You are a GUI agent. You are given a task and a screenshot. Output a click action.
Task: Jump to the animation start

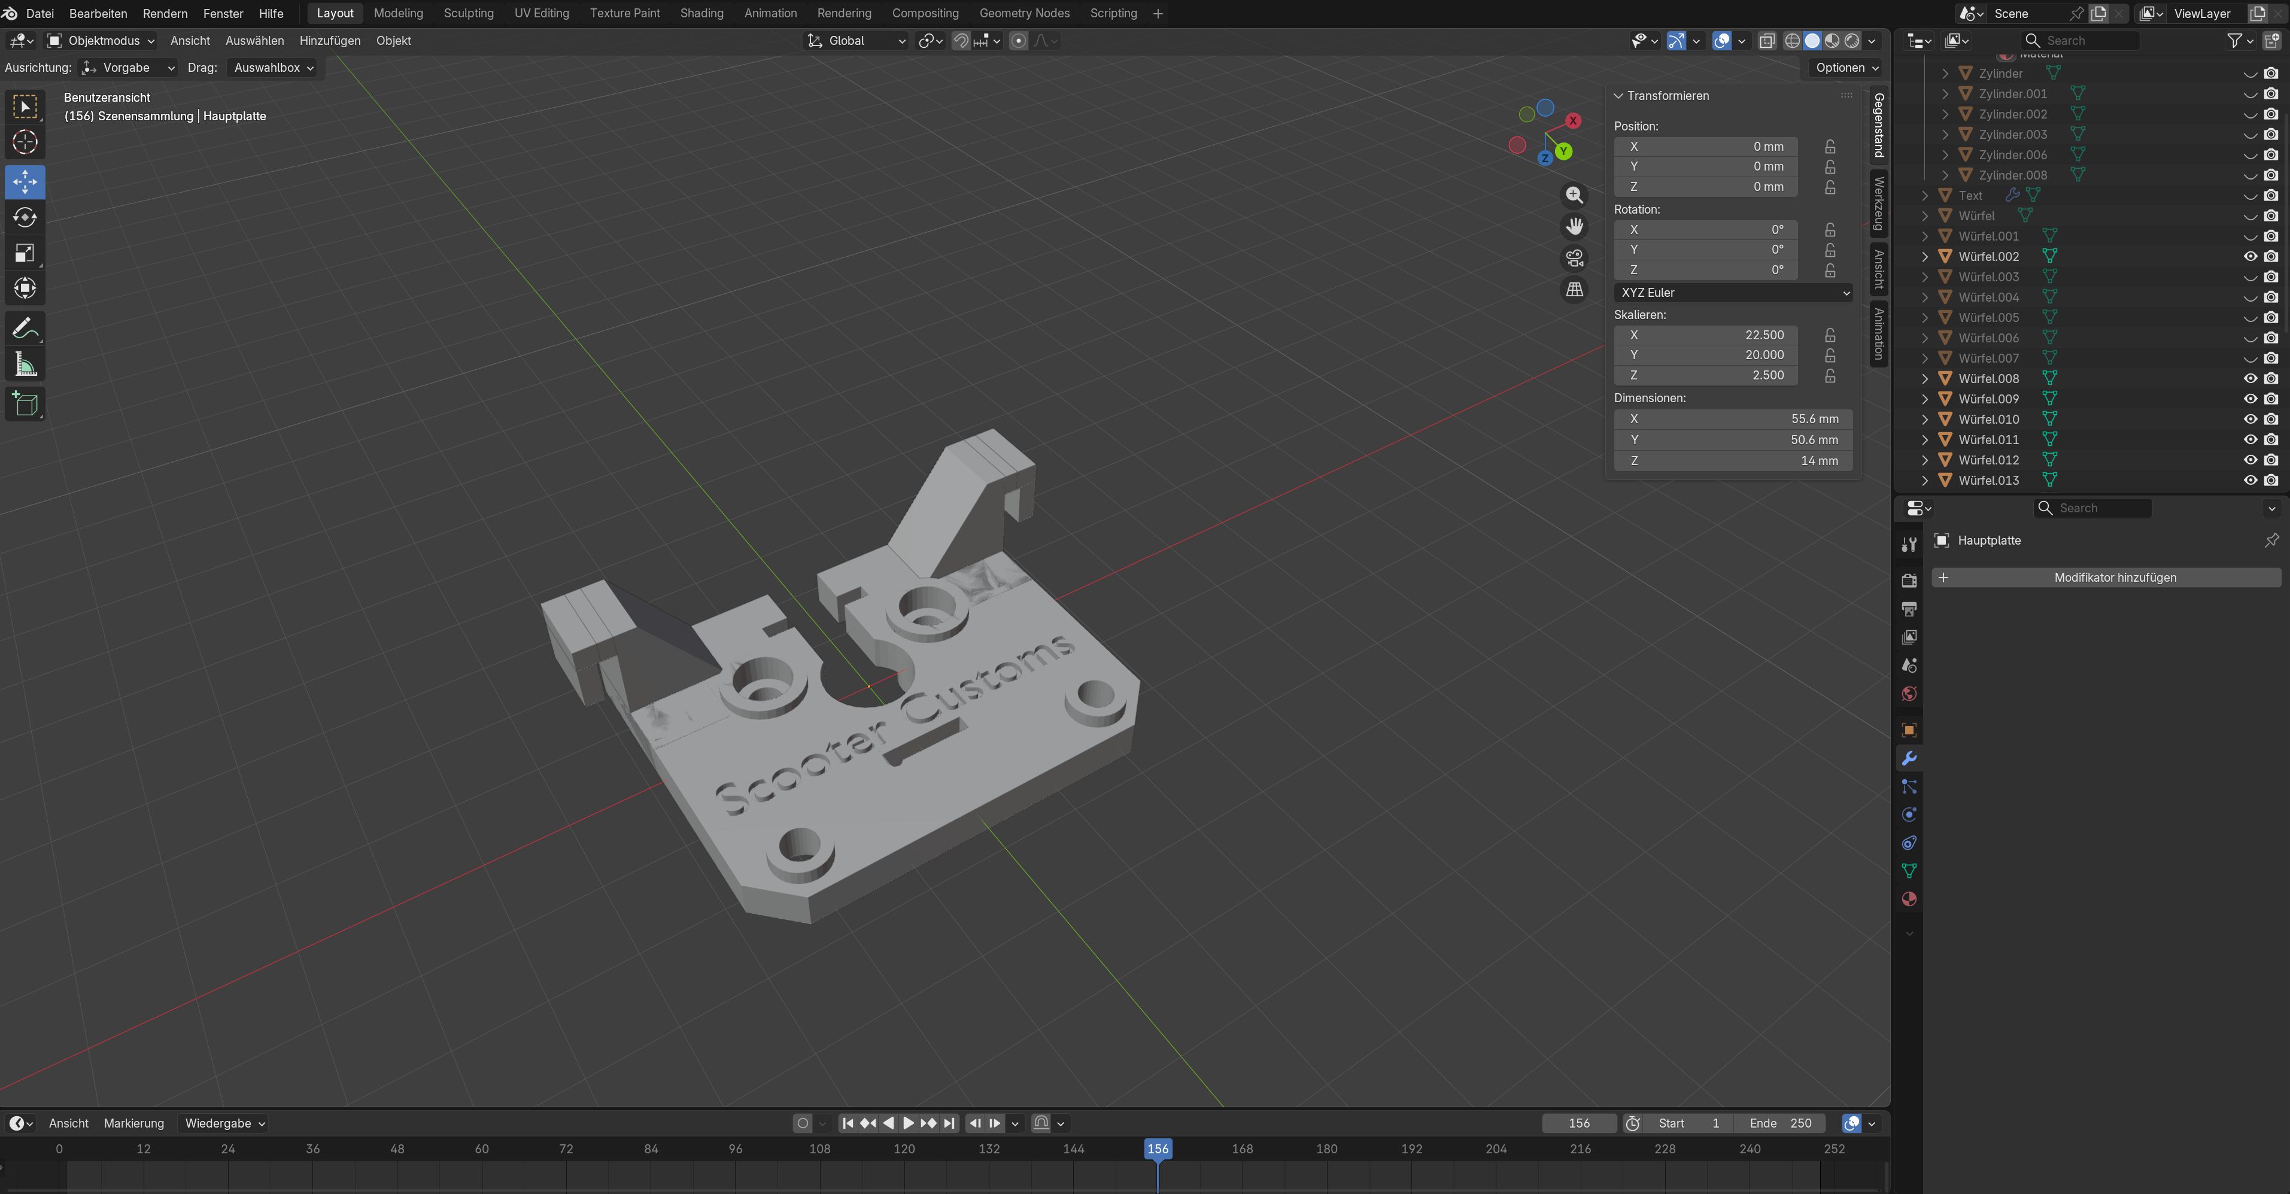[847, 1124]
